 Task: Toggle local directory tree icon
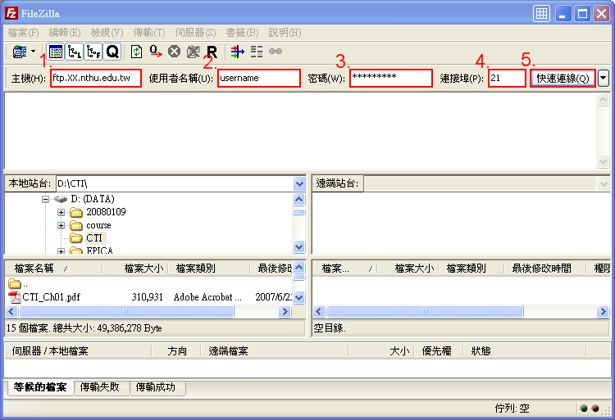(x=74, y=52)
